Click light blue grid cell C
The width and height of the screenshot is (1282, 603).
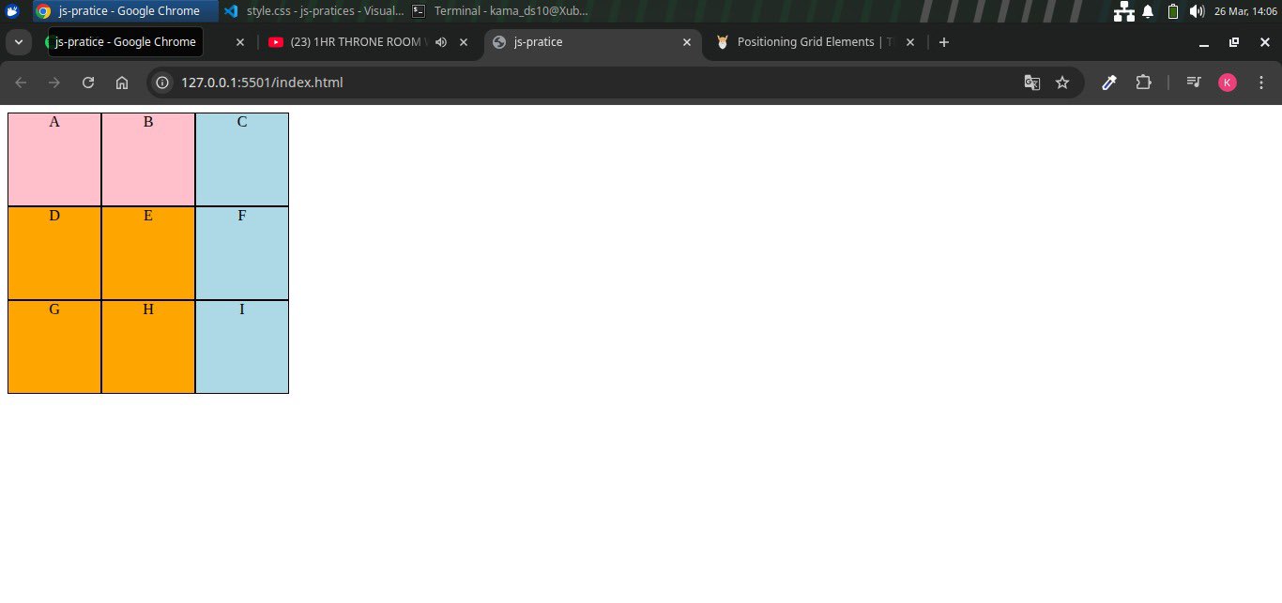pos(242,159)
